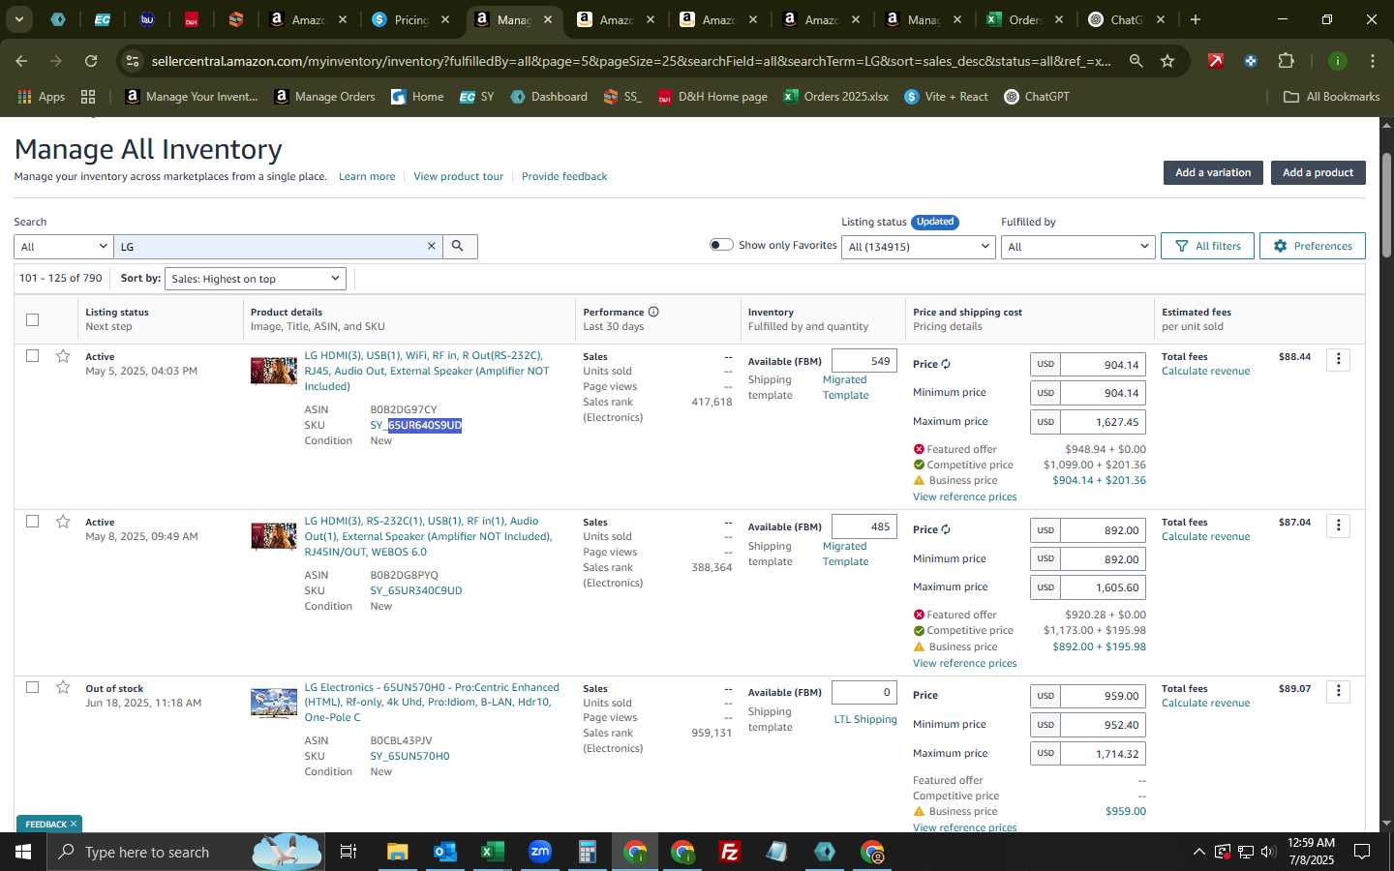Viewport: 1394px width, 871px height.
Task: Click View product tour link
Action: click(458, 176)
